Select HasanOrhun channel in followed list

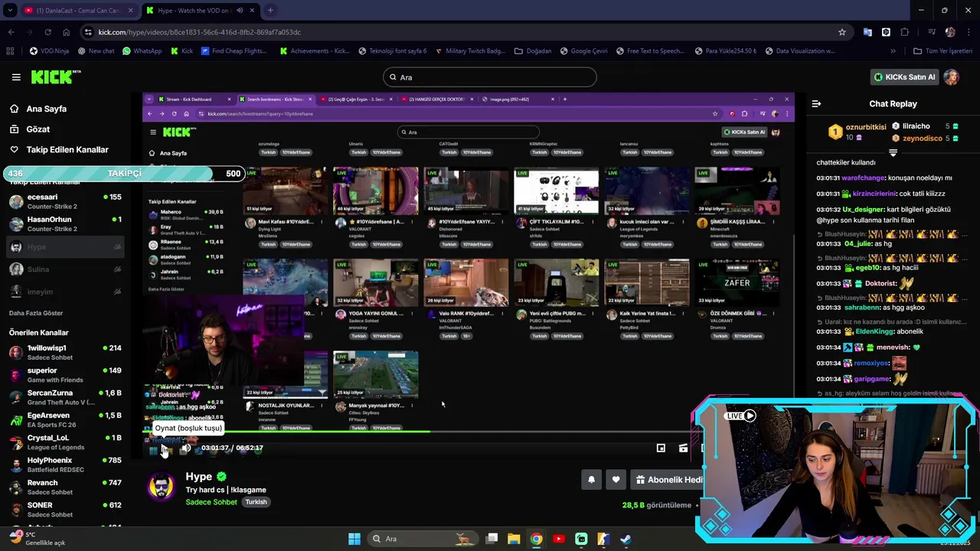(x=65, y=224)
